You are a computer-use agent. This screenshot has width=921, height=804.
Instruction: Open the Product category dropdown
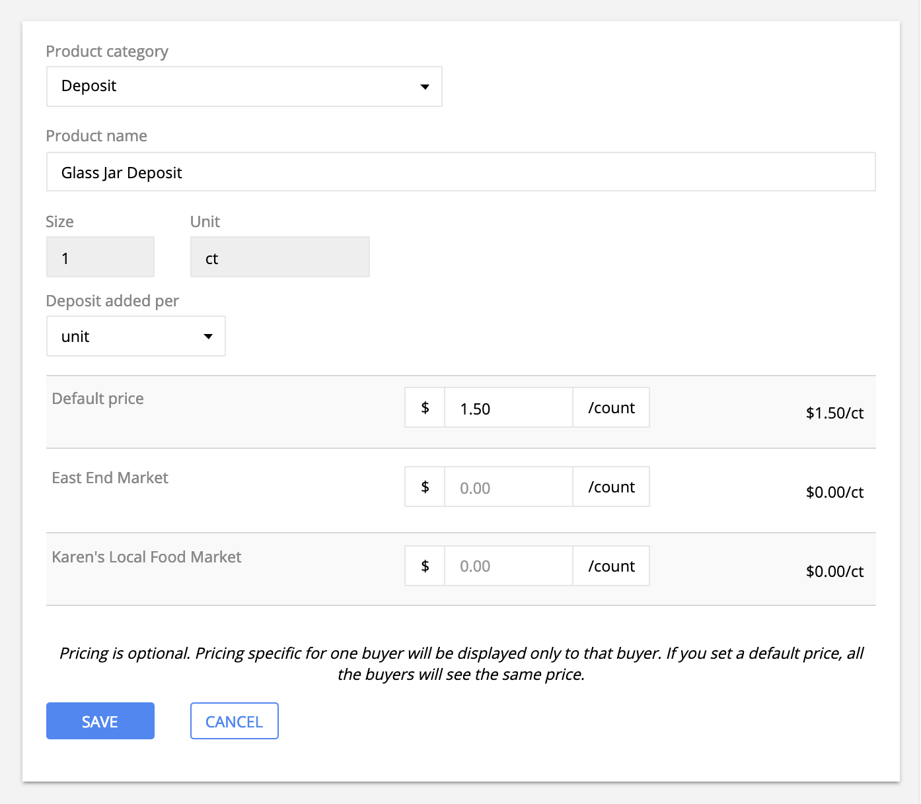click(244, 86)
